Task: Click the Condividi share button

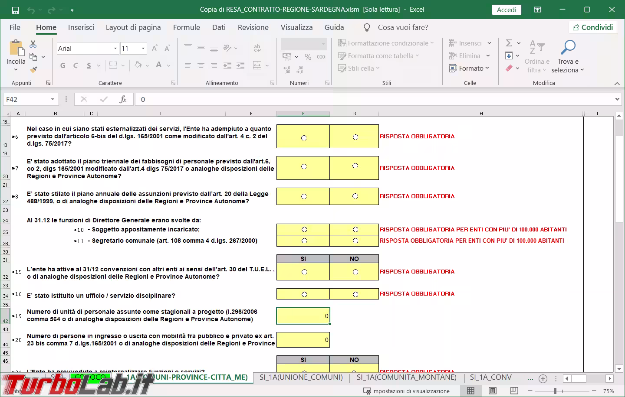Action: pos(593,27)
